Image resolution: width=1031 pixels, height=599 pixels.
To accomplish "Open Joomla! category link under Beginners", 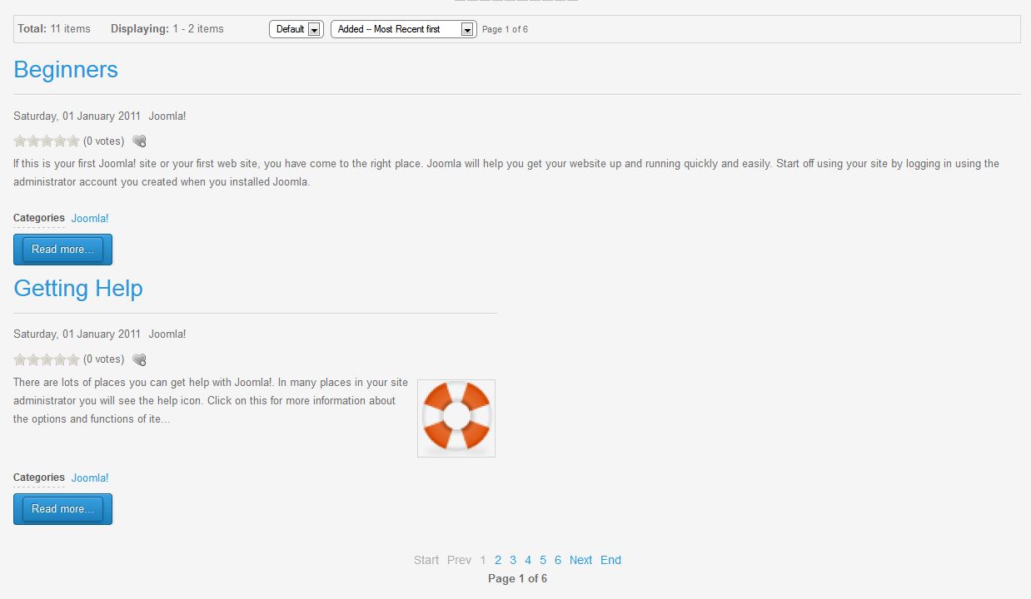I will point(90,219).
